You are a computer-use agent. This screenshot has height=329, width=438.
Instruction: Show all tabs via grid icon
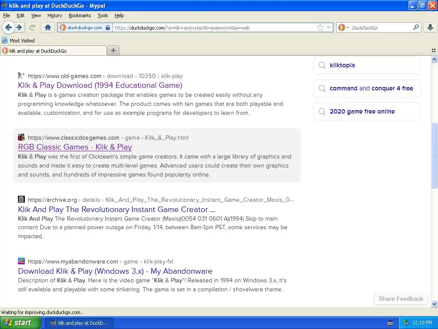[x=434, y=51]
